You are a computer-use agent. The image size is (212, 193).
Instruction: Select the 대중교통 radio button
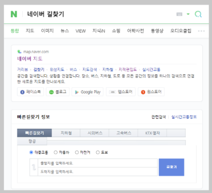[31, 152]
